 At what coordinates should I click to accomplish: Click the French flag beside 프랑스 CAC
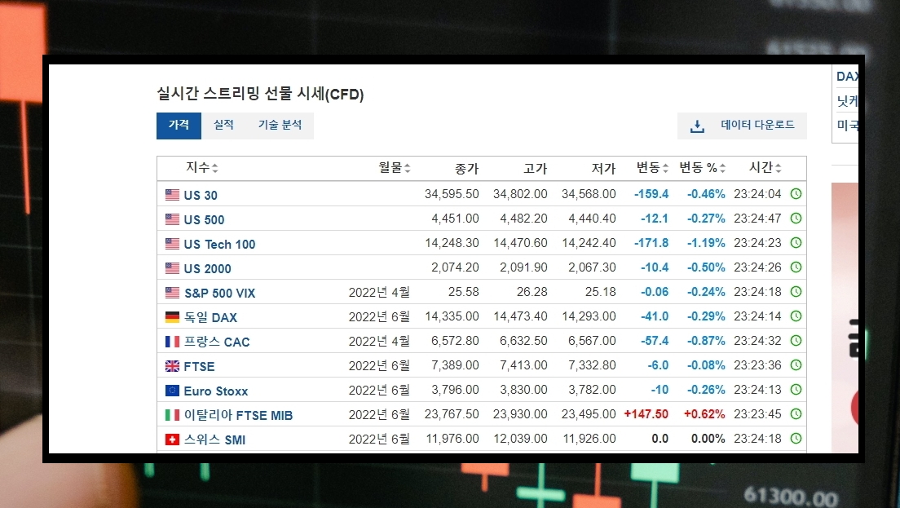(172, 342)
